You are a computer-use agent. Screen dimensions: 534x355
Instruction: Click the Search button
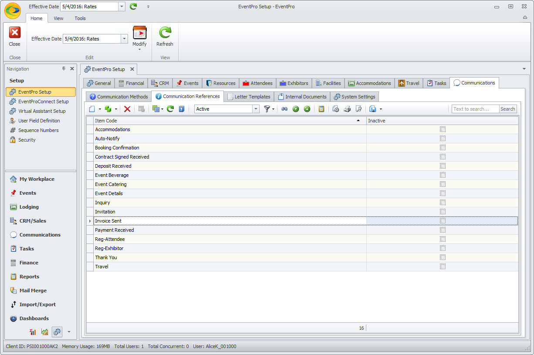(x=507, y=109)
